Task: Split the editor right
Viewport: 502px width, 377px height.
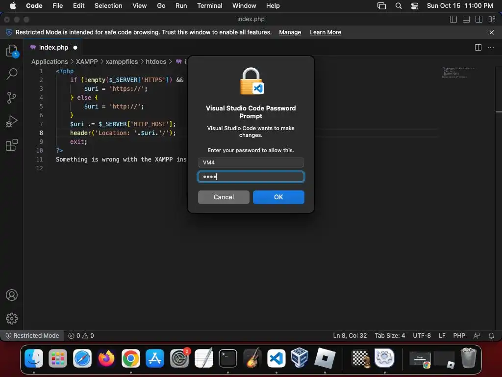Action: (478, 48)
